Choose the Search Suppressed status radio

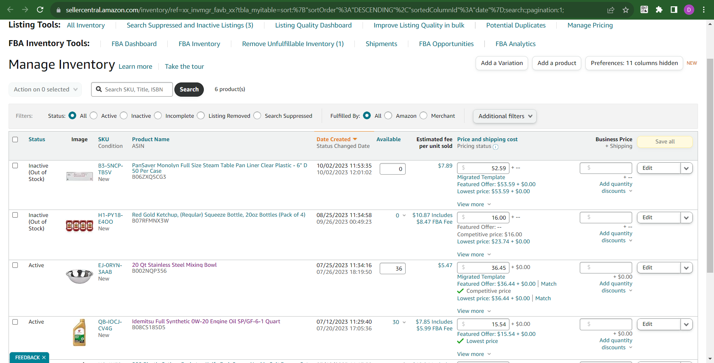click(257, 116)
